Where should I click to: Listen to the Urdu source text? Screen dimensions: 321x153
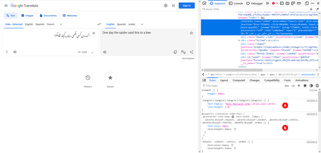pyautogui.click(x=15, y=52)
